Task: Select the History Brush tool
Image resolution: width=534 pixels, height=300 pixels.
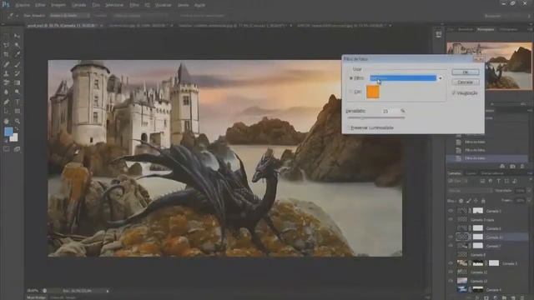Action: coord(17,73)
